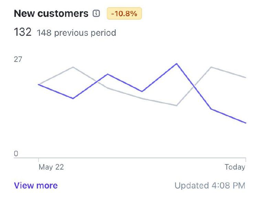This screenshot has height=216, width=275.
Task: Click the 148 previous period text
Action: [76, 33]
